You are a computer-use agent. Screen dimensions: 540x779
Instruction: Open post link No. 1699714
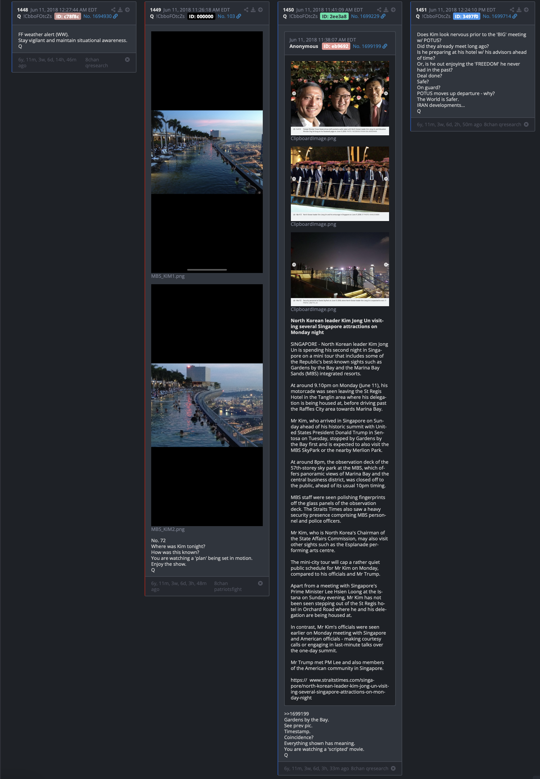click(x=497, y=16)
